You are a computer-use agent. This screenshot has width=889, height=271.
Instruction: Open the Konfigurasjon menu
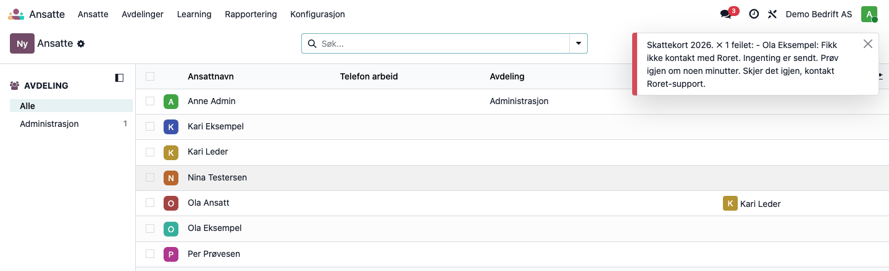[x=317, y=14]
